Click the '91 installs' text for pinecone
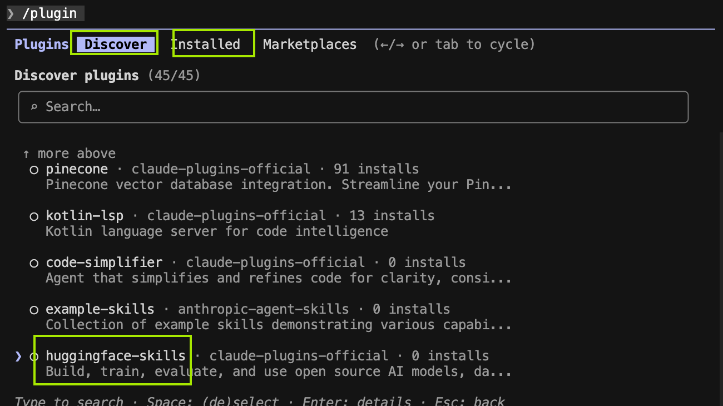The height and width of the screenshot is (406, 723). click(377, 169)
